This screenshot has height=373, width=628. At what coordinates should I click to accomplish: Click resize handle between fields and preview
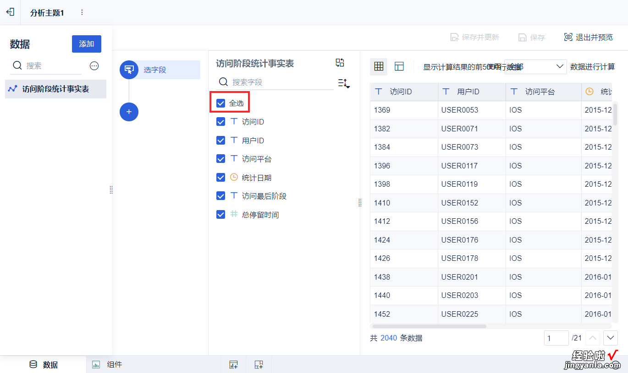[x=360, y=203]
